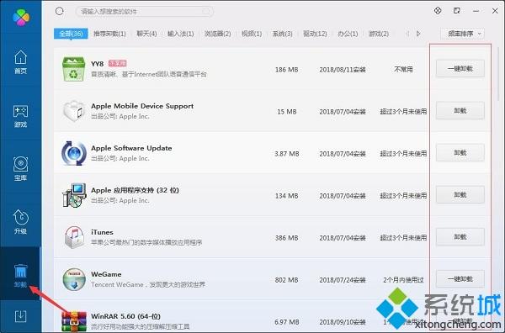
Task: Select the 视频(1) tab
Action: 252,34
